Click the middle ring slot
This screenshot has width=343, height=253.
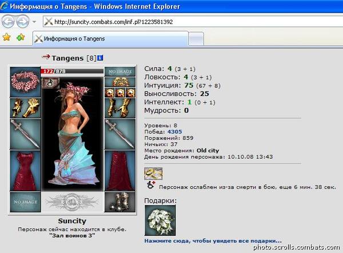120,93
